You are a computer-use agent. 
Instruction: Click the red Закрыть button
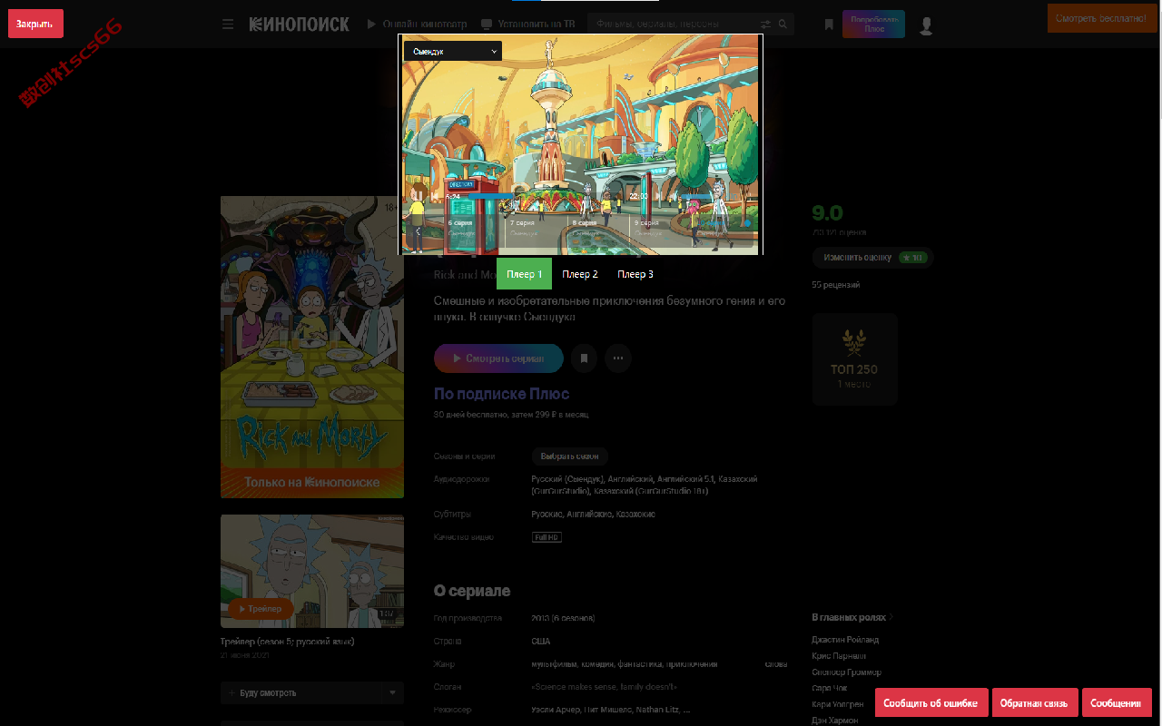click(35, 24)
